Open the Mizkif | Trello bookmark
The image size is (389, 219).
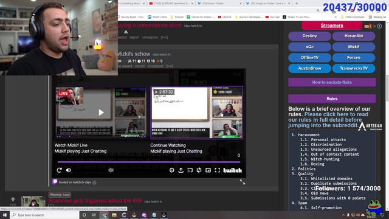[157, 17]
